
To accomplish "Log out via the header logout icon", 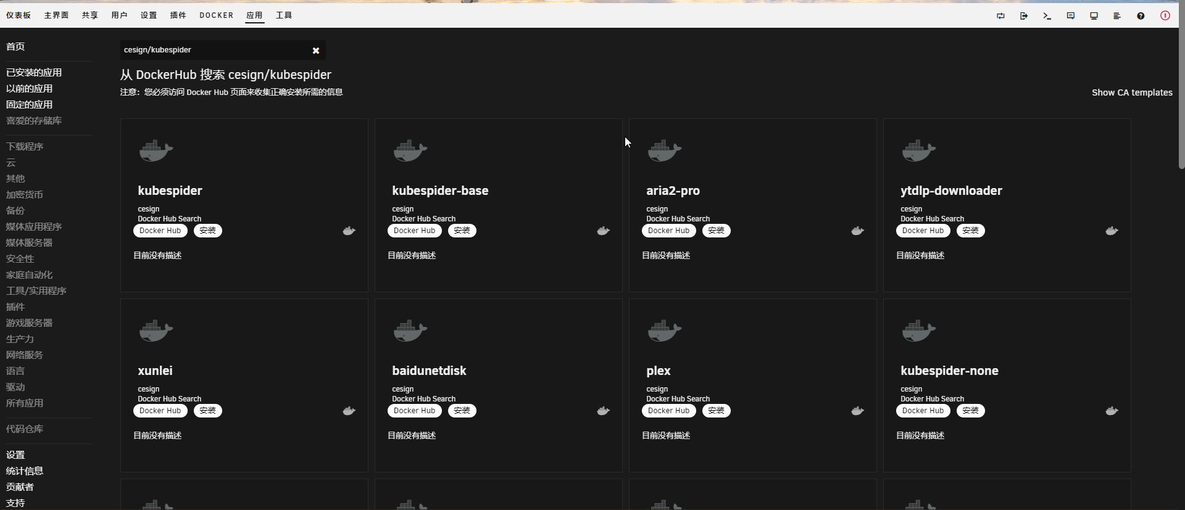I will tap(1023, 16).
